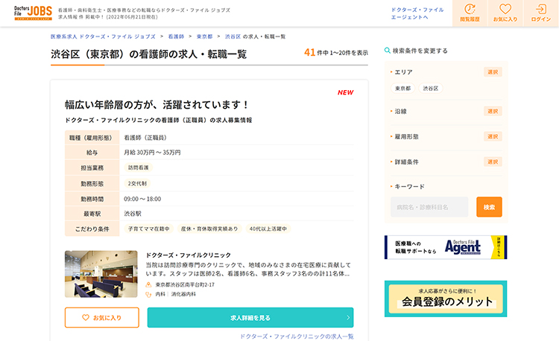The image size is (559, 341).
Task: Open ドクターズ・ファイルクリニックの求人一覧 link
Action: (296, 337)
